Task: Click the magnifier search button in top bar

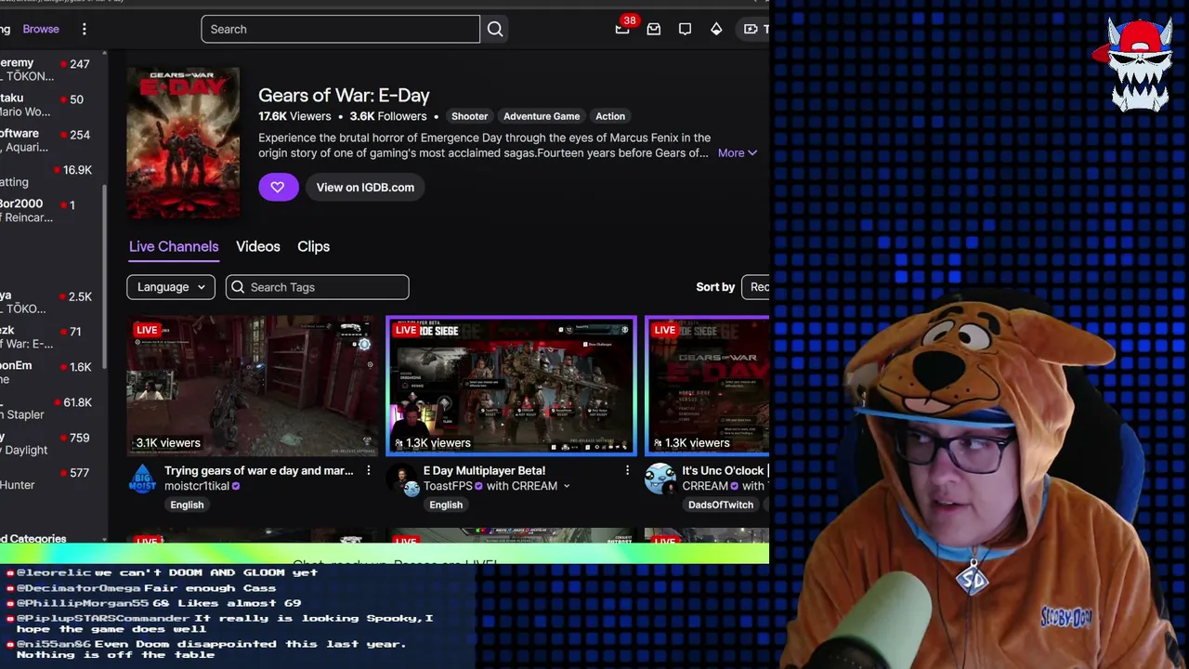Action: (495, 29)
